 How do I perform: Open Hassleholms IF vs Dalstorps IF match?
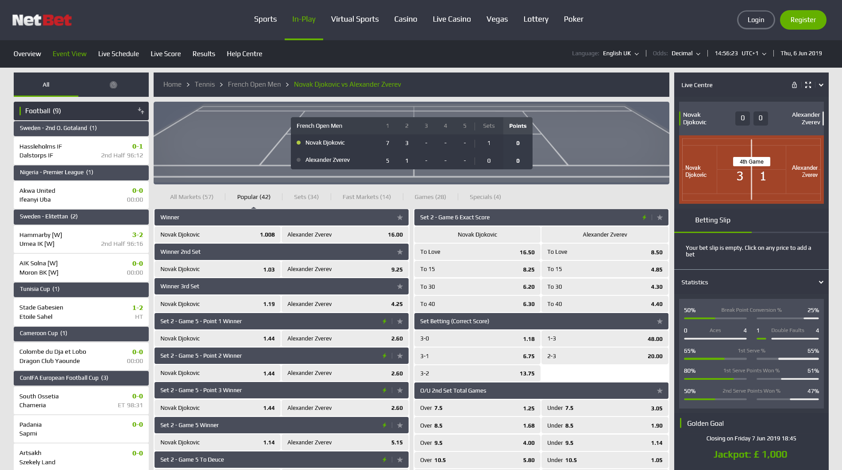[81, 151]
